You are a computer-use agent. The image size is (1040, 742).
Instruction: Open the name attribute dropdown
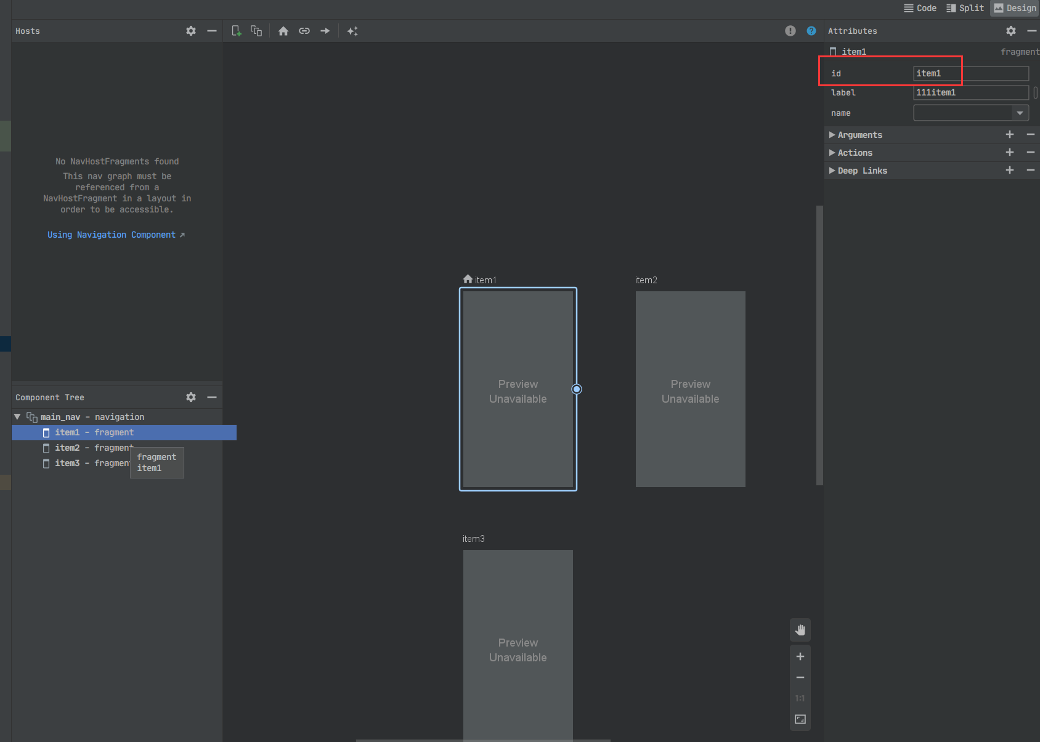[x=1021, y=113]
